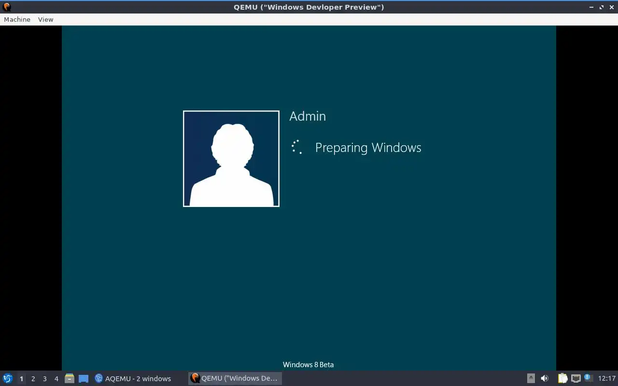The image size is (618, 386).
Task: Switch to workspace 4
Action: point(56,379)
